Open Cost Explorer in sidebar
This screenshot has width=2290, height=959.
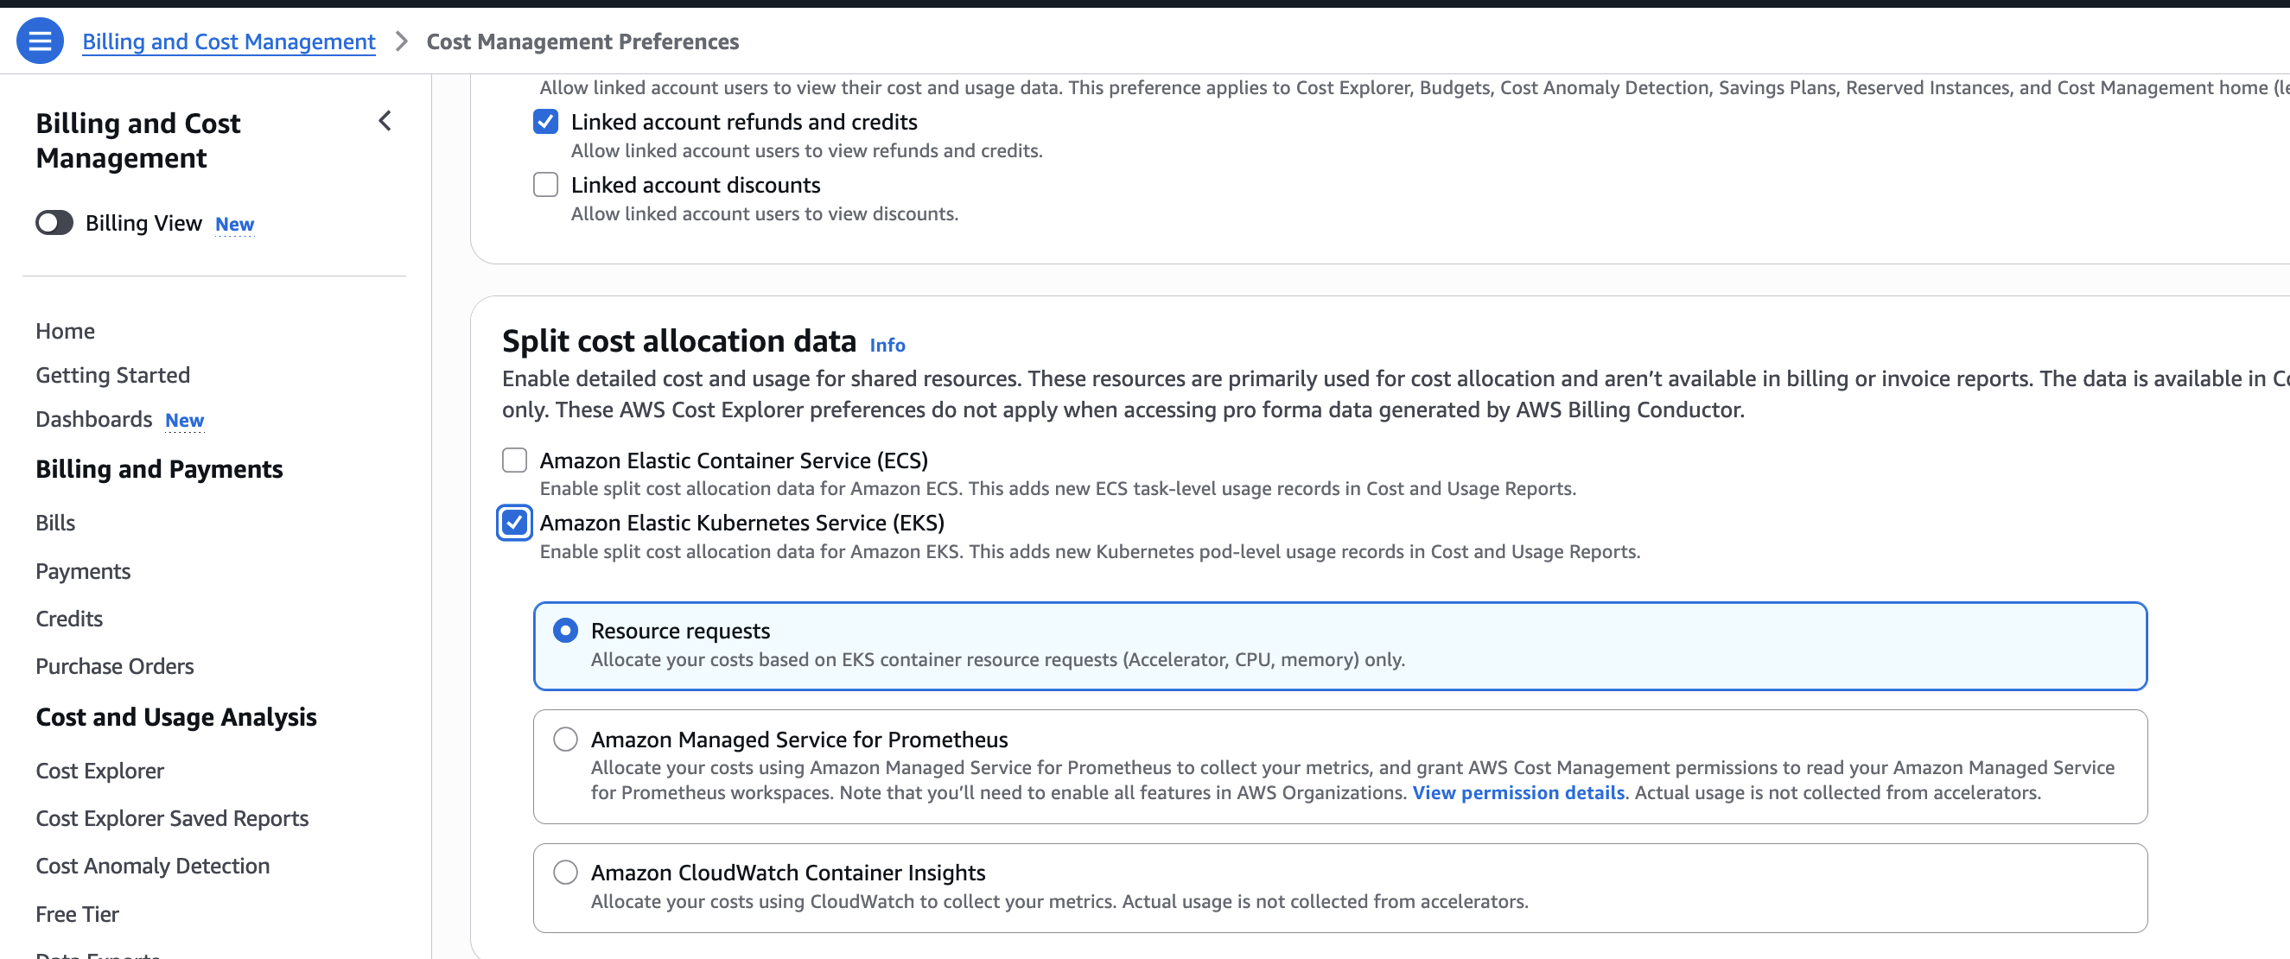[99, 771]
